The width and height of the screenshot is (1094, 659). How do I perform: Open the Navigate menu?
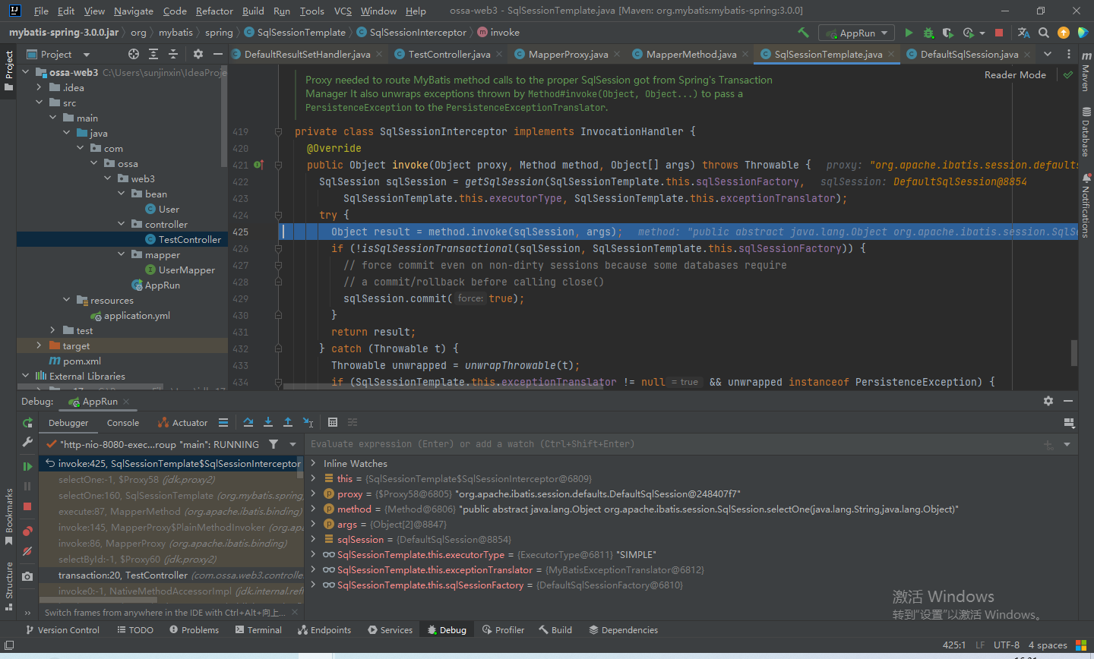point(134,11)
